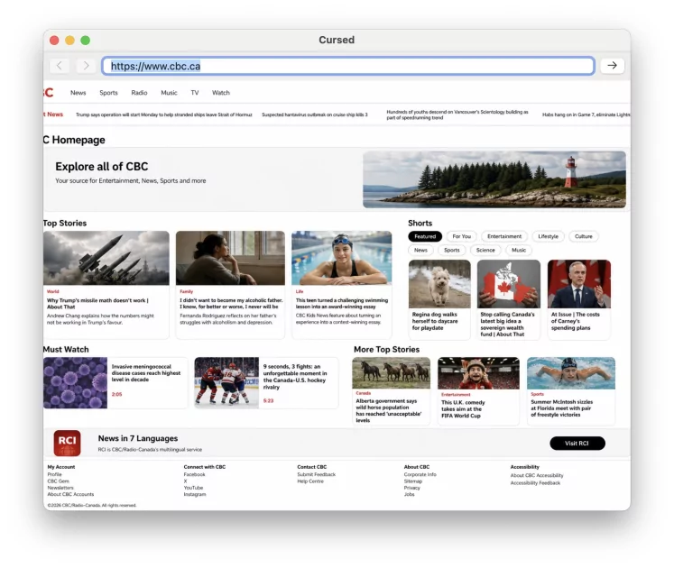
Task: Open the wild horses story thumbnail
Action: [x=392, y=373]
